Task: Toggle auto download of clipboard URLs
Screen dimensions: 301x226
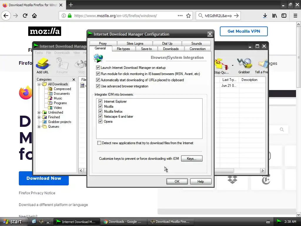Action: click(x=98, y=80)
